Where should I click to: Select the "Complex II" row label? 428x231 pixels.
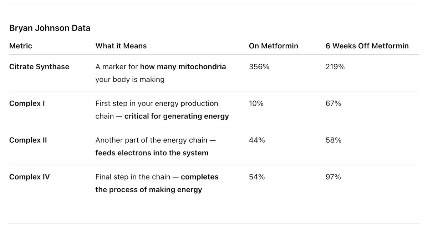pos(28,140)
